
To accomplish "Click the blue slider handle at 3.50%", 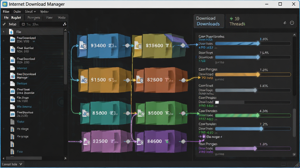I will (258, 43).
